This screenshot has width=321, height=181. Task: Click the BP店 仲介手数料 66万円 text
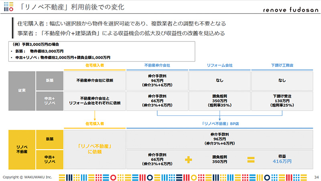tap(157, 159)
